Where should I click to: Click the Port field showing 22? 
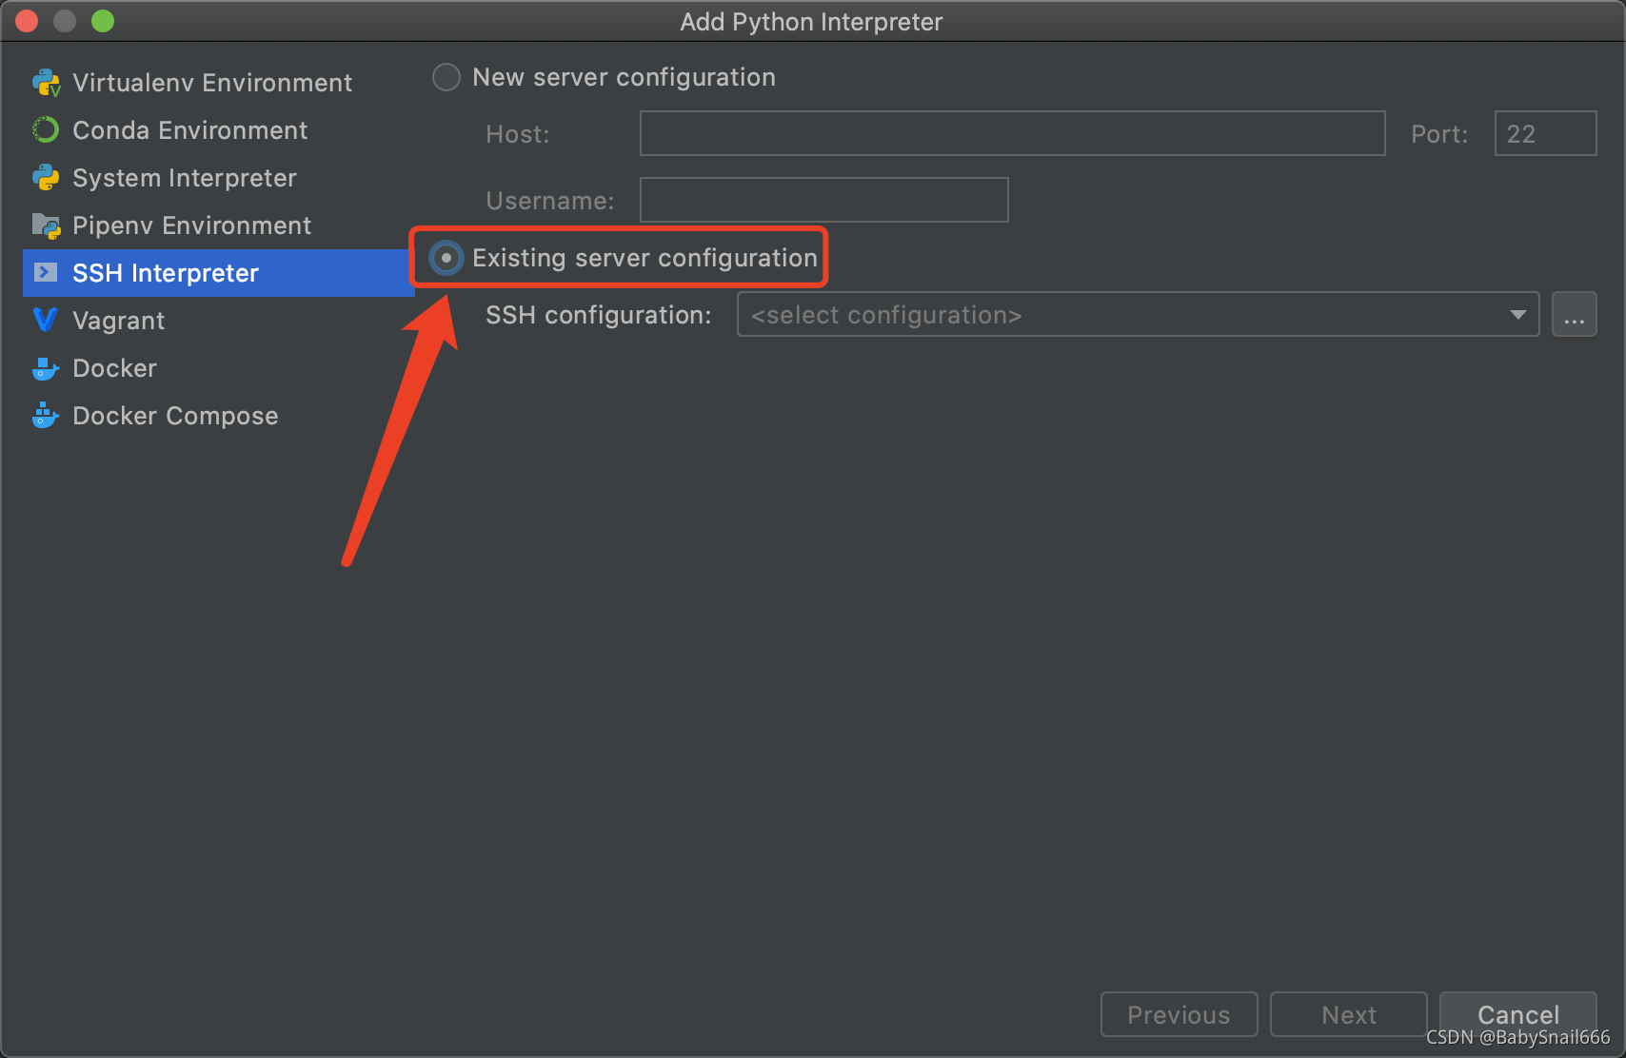(x=1544, y=133)
